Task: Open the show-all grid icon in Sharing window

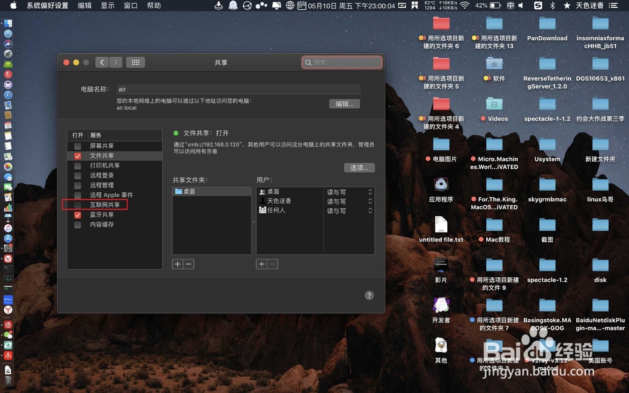Action: coord(135,62)
